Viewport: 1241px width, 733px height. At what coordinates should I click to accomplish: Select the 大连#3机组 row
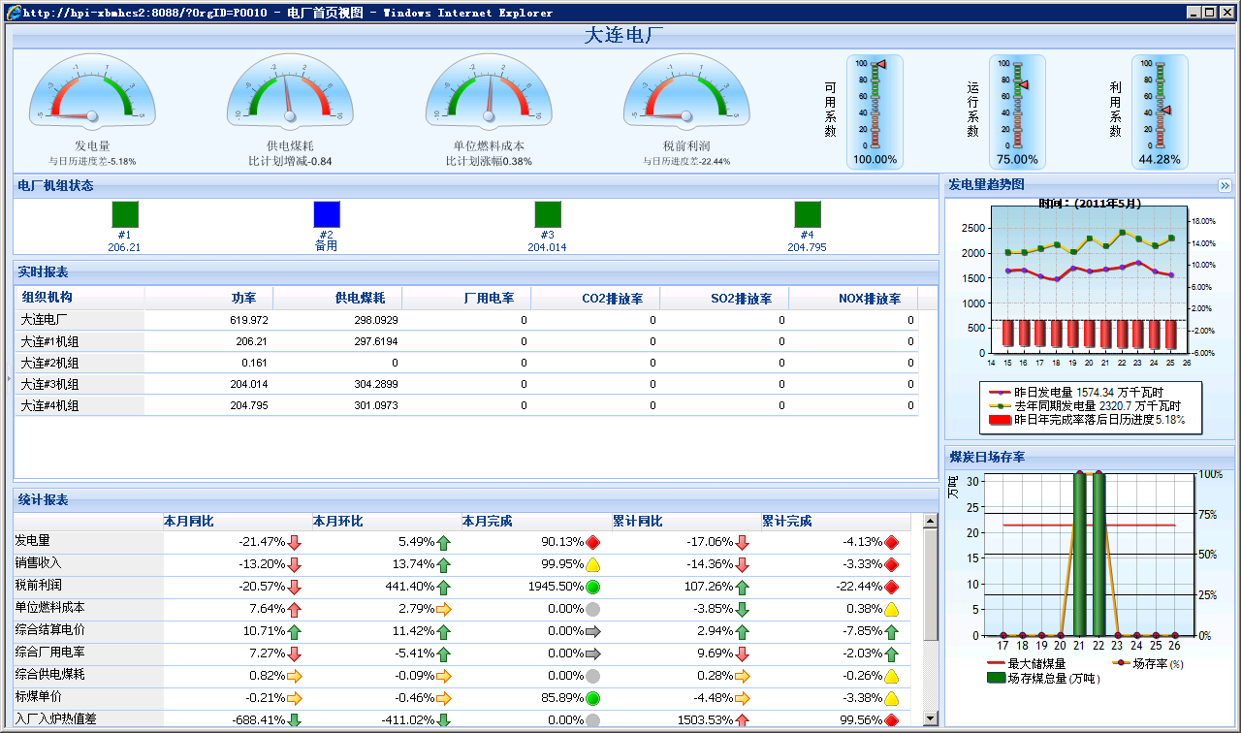tap(466, 384)
